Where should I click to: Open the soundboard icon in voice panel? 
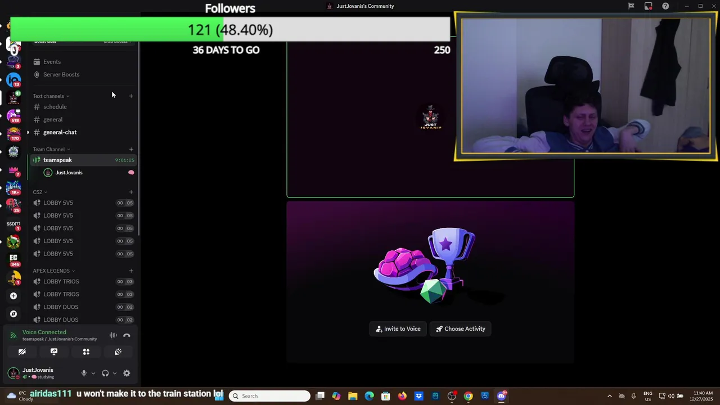tap(118, 352)
